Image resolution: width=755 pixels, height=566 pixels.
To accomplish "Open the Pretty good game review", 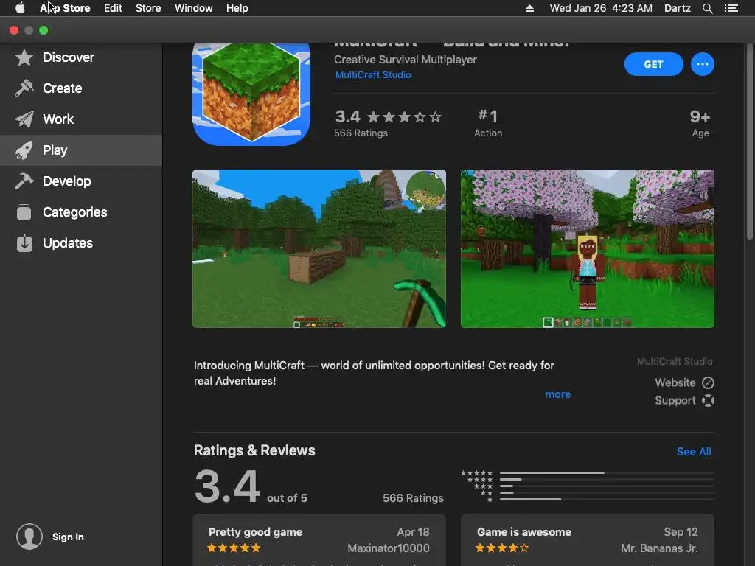I will (x=319, y=540).
